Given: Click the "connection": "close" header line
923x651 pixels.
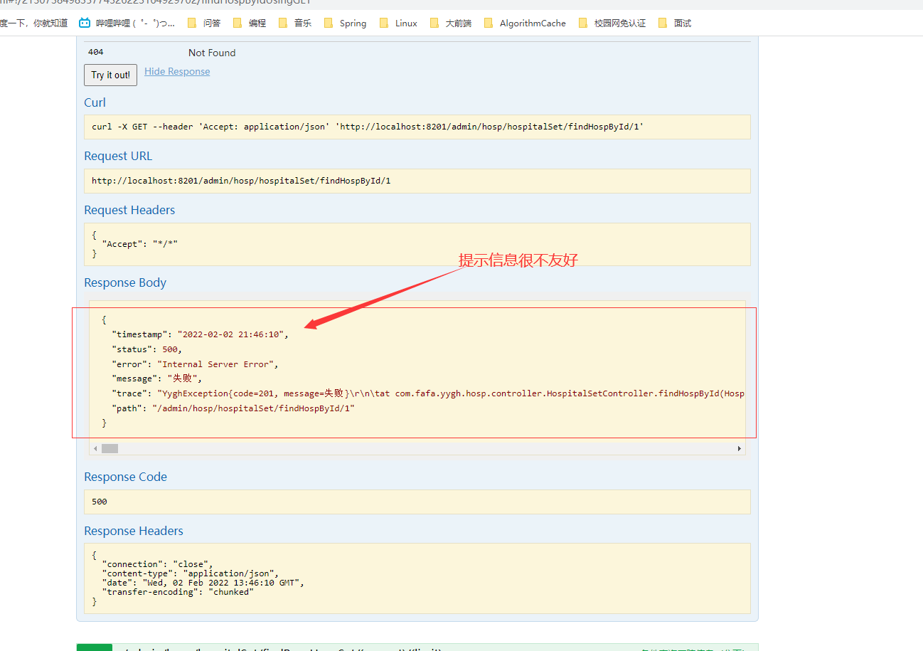Looking at the screenshot, I should 157,564.
